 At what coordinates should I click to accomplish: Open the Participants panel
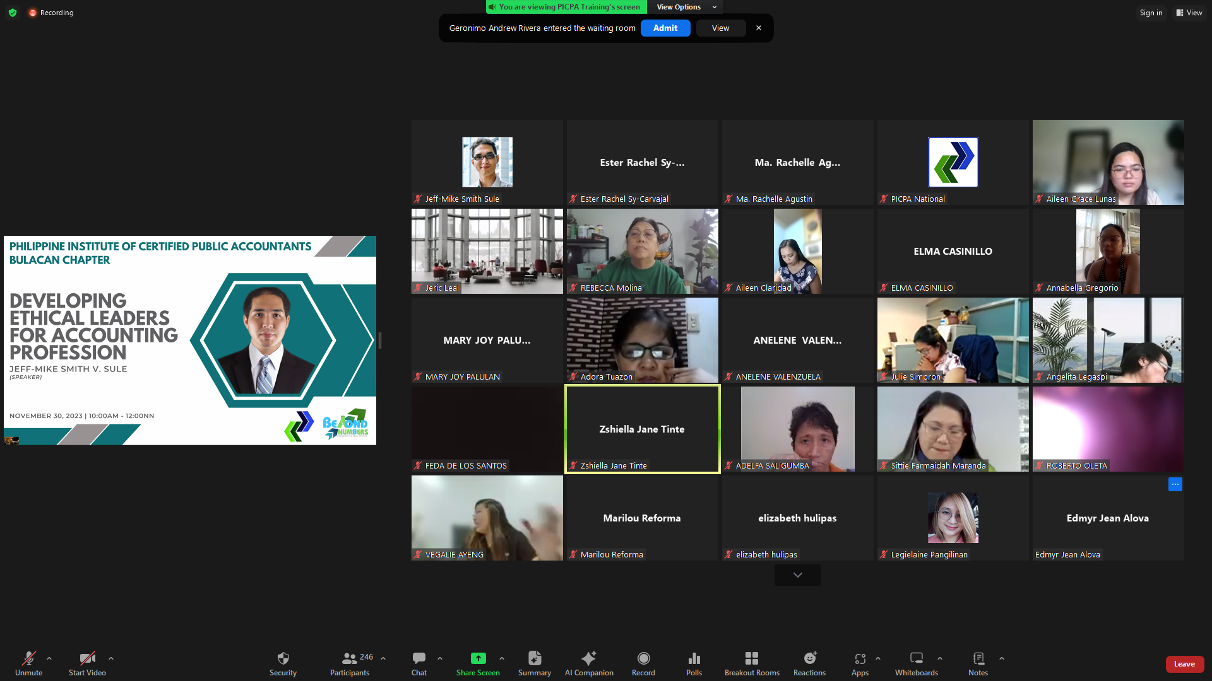pos(350,664)
